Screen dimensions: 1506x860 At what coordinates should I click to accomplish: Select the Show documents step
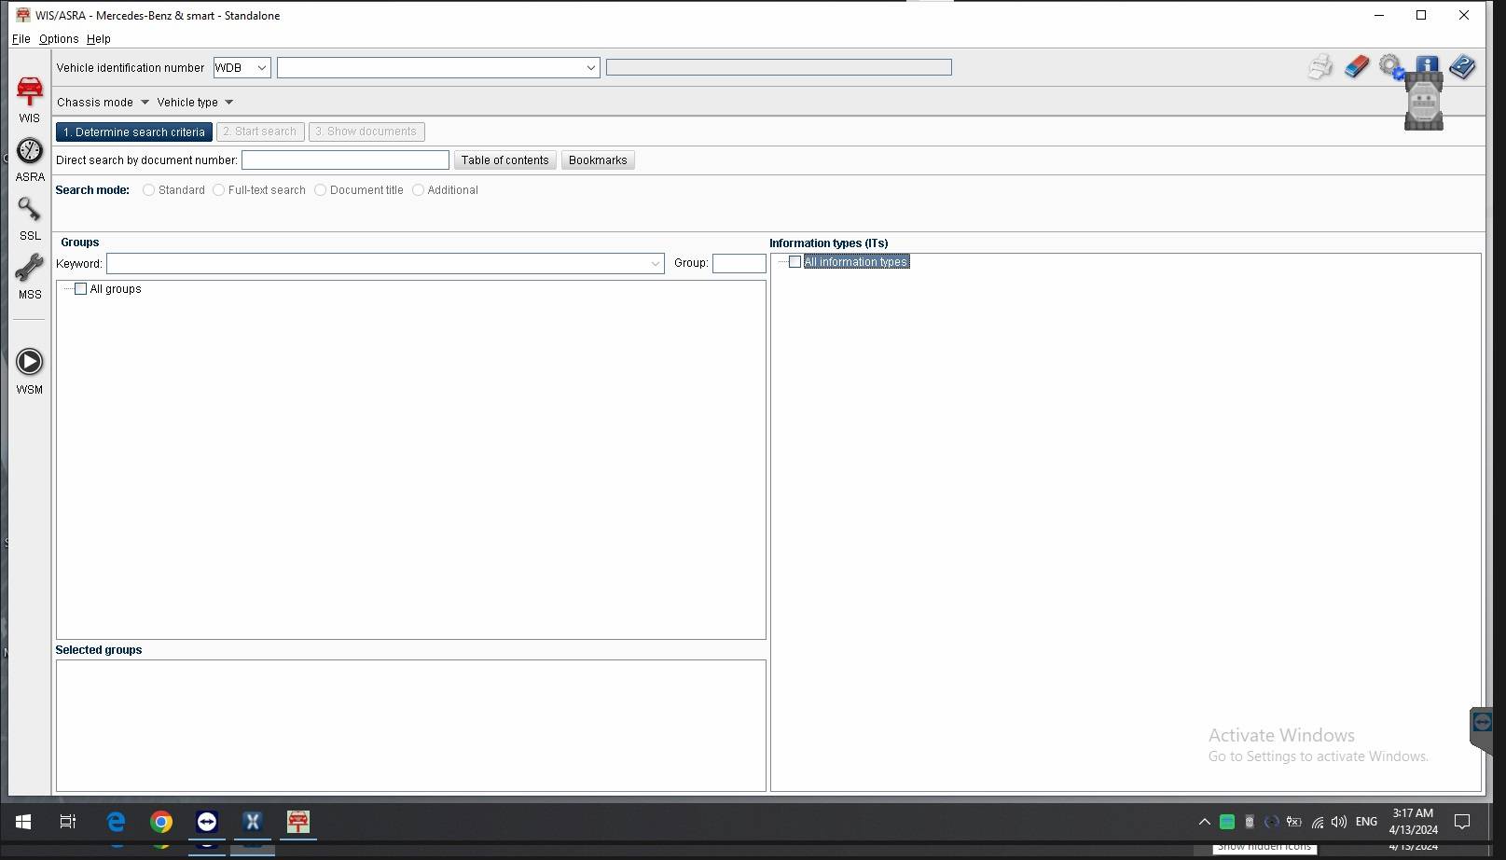pyautogui.click(x=366, y=132)
